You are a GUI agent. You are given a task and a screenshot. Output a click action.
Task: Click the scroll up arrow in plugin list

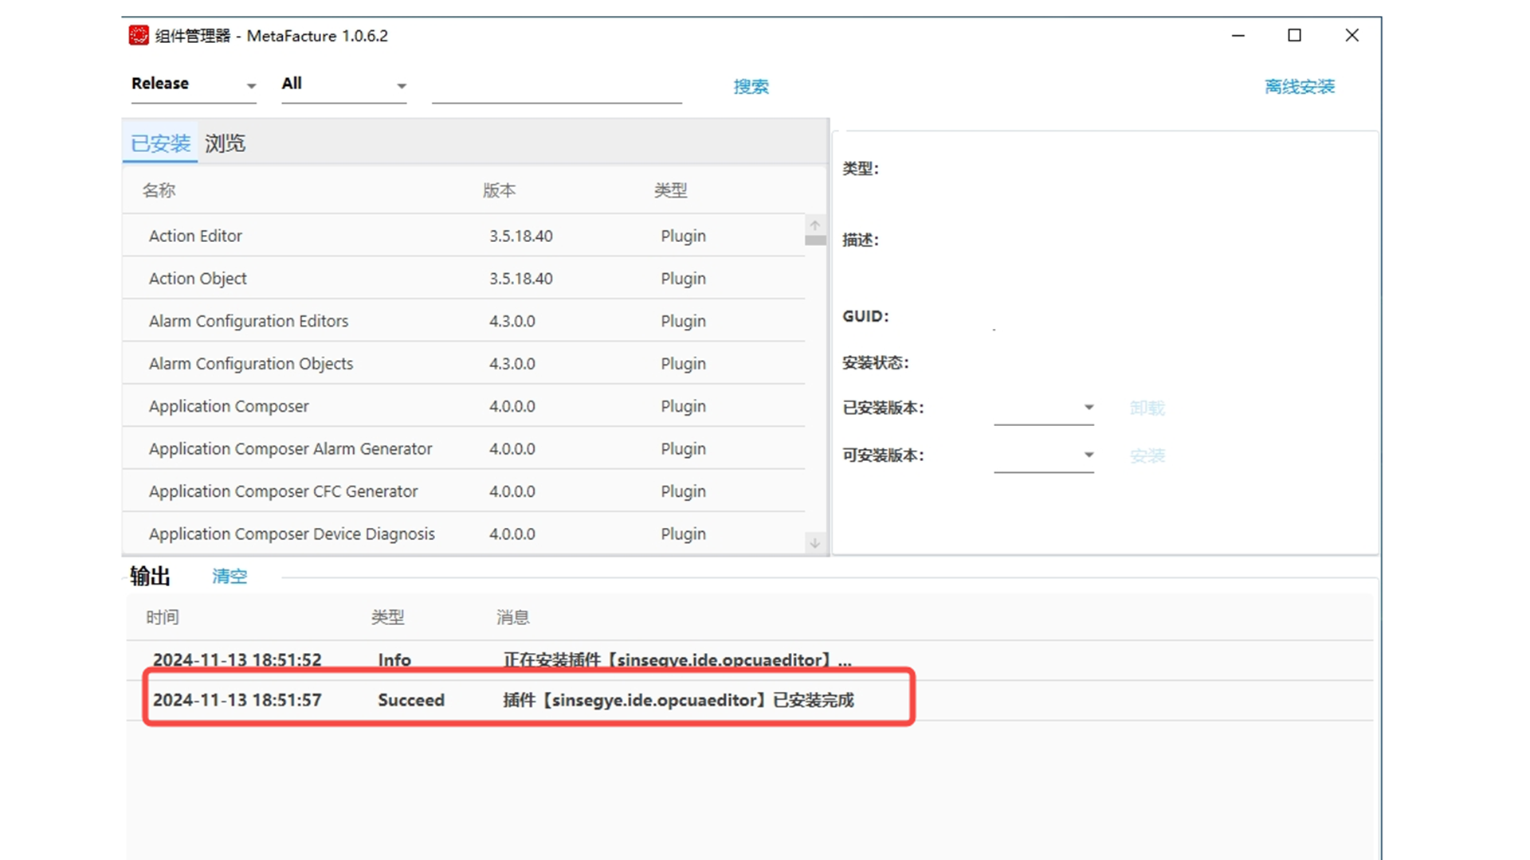[814, 225]
